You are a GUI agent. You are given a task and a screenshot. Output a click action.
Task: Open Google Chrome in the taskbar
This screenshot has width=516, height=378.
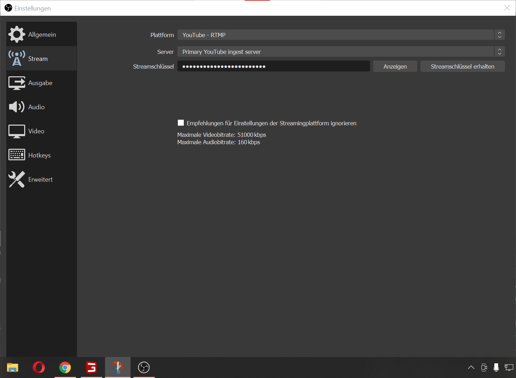(x=65, y=367)
